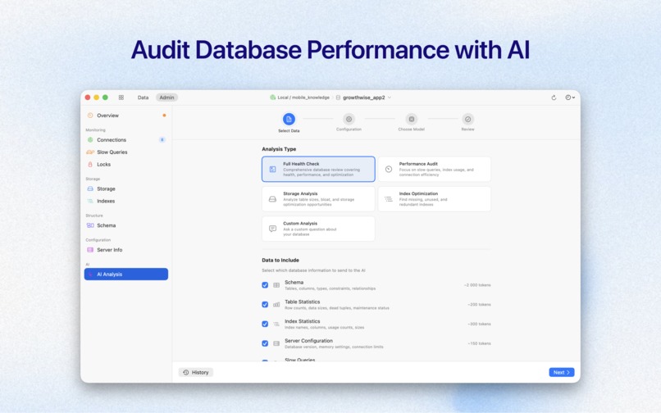
Task: Uncheck the Table Statistics checkbox
Action: [x=265, y=305]
